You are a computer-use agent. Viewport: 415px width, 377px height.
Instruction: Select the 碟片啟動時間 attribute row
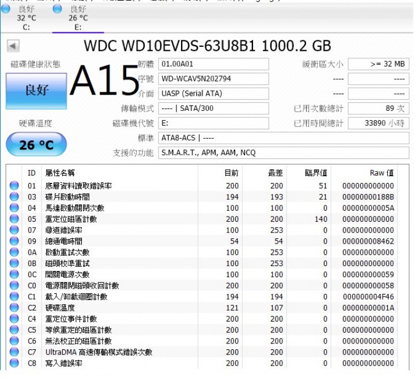202,197
